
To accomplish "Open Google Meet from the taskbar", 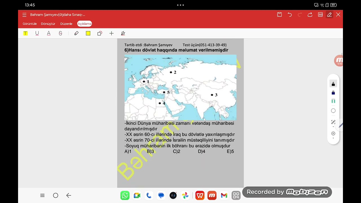I will click(137, 195).
